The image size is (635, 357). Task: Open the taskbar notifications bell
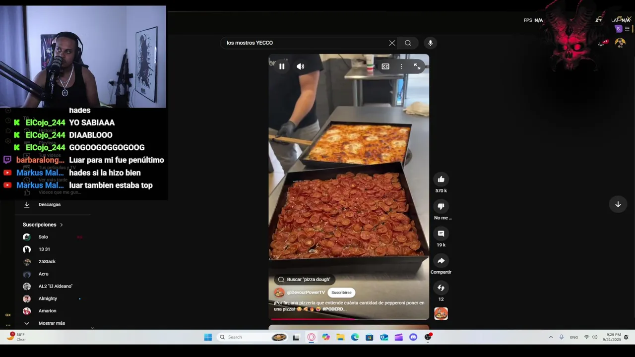point(627,337)
